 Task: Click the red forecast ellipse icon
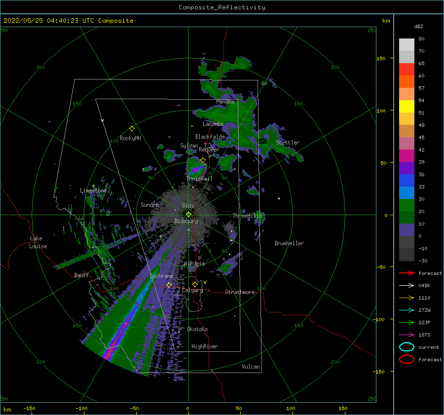pyautogui.click(x=407, y=359)
